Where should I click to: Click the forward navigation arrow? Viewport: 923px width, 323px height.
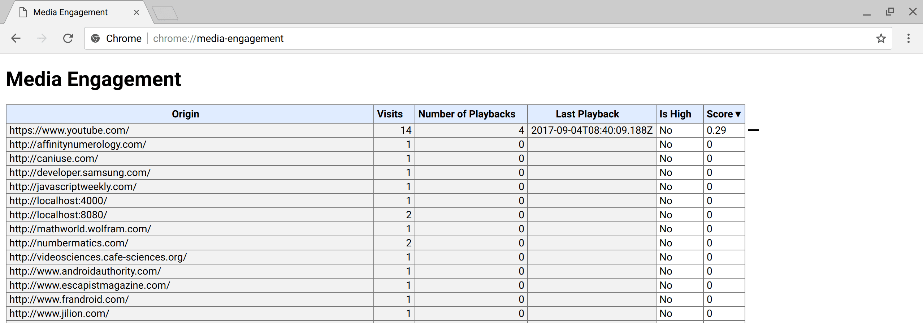[x=42, y=38]
